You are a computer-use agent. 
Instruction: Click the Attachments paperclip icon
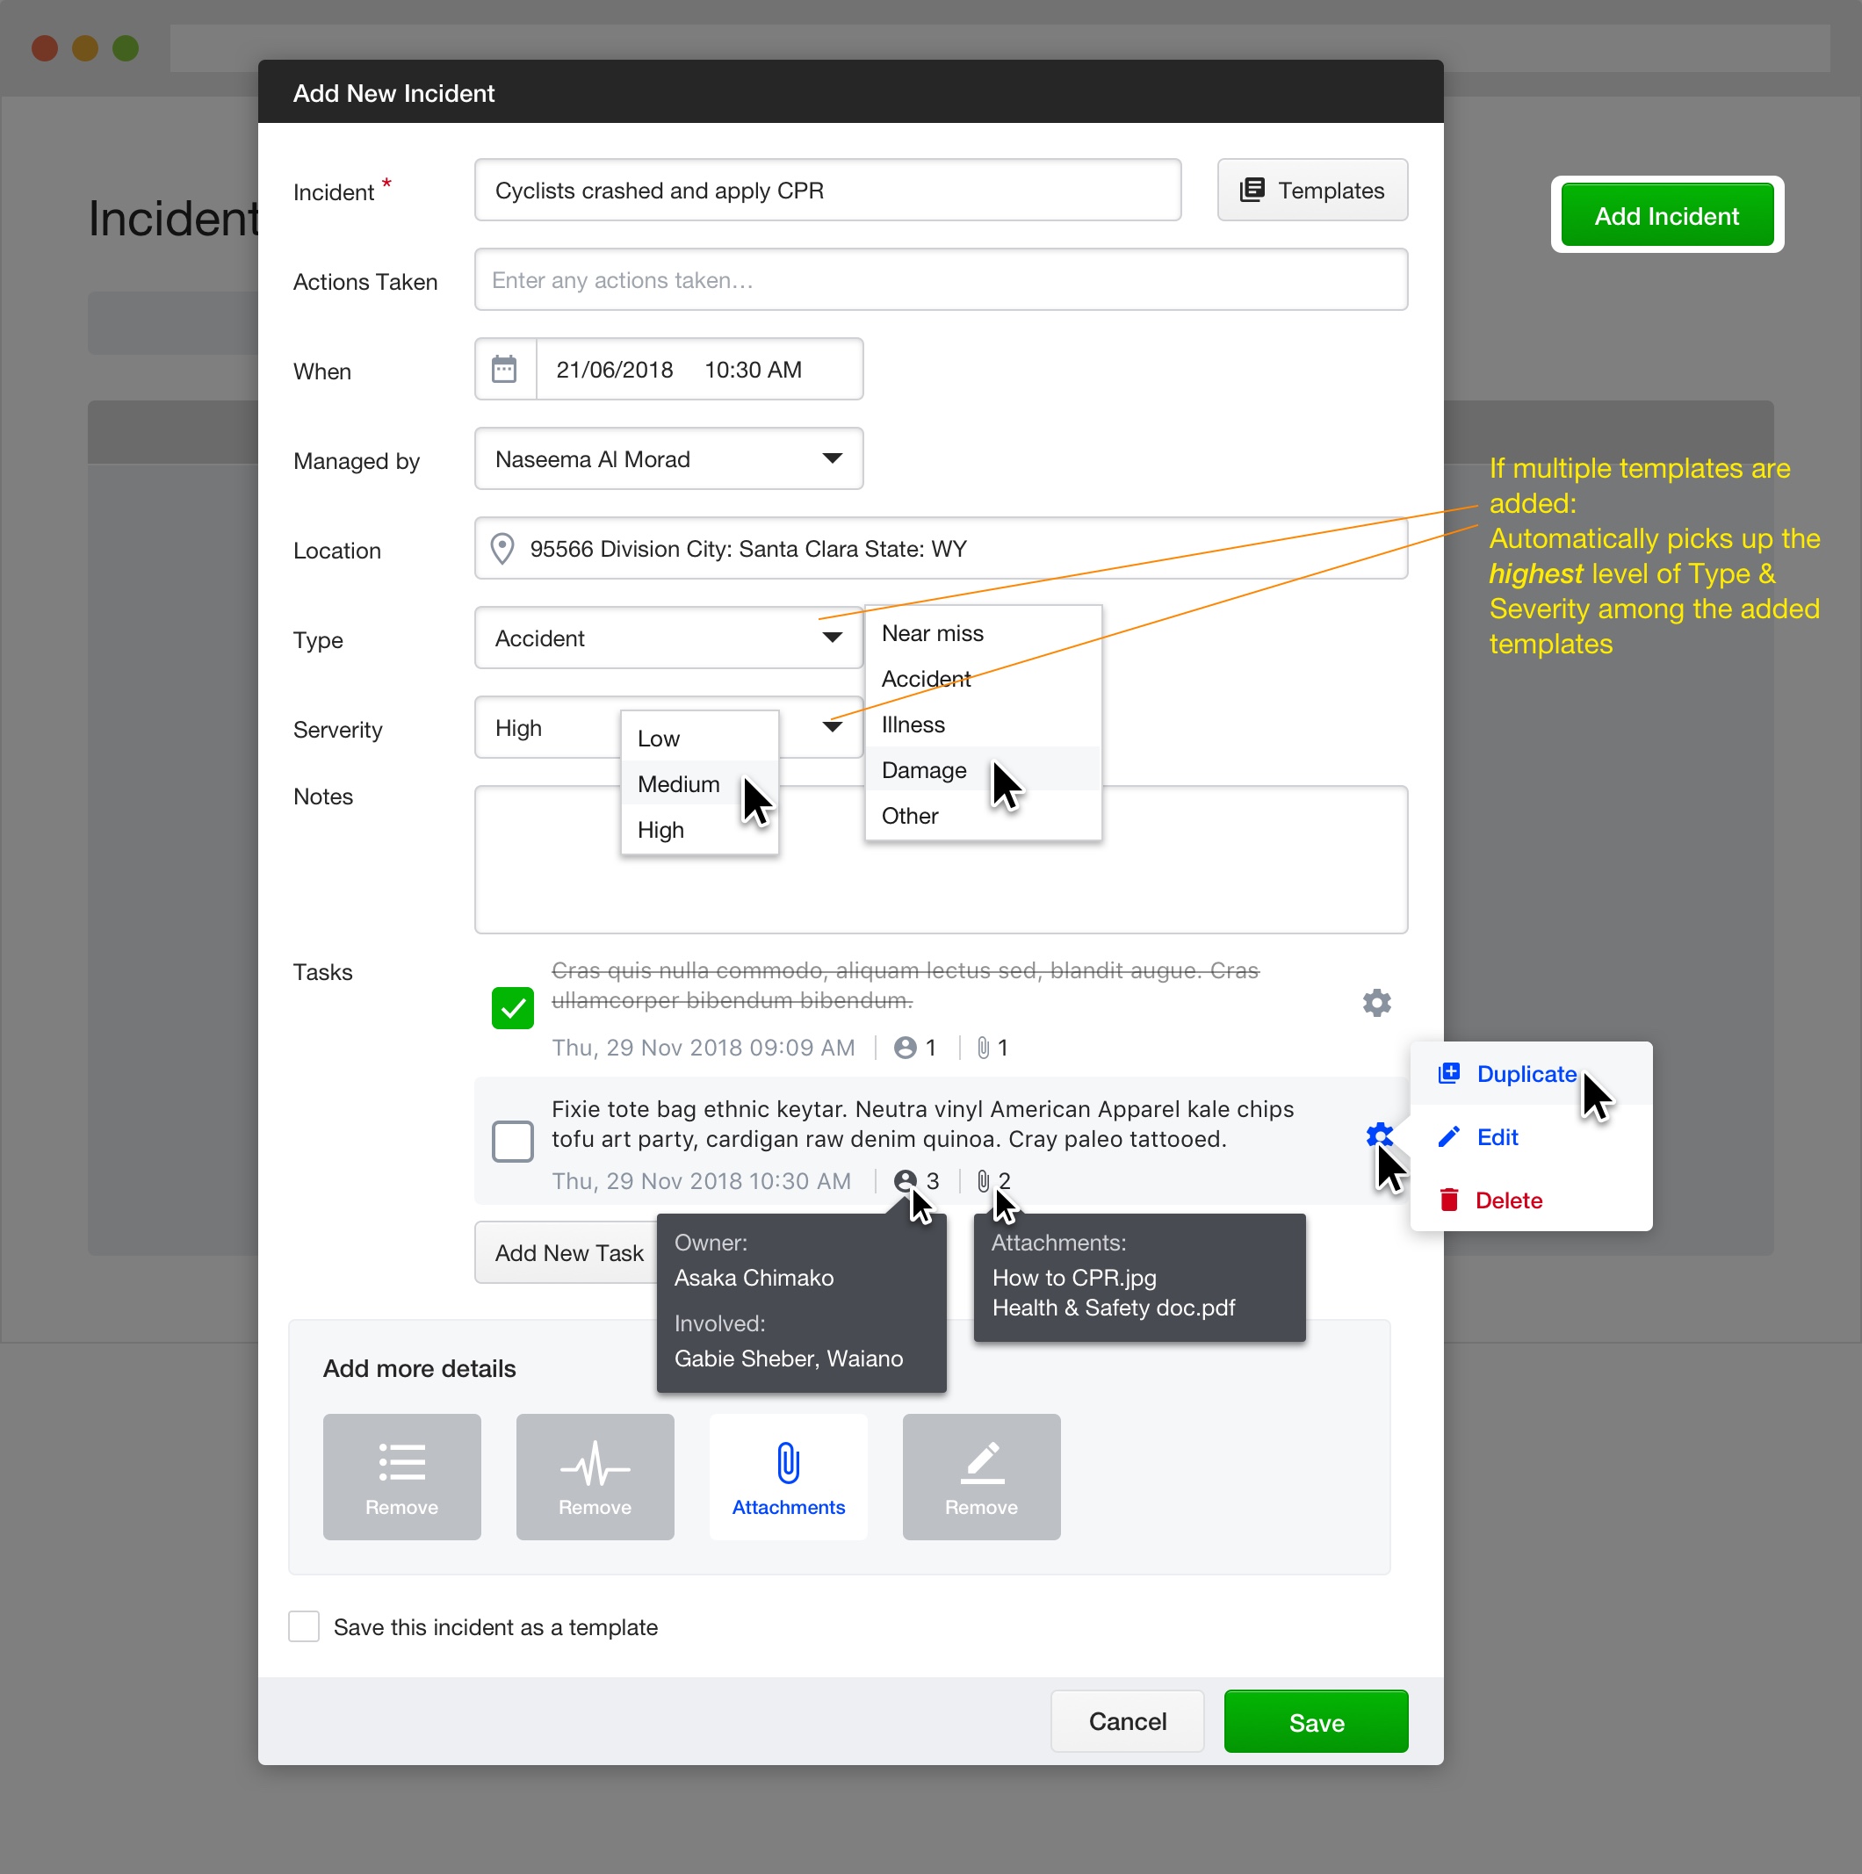tap(788, 1463)
